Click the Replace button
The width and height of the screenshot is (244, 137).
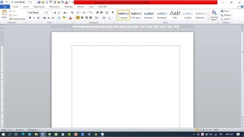[x=226, y=15]
